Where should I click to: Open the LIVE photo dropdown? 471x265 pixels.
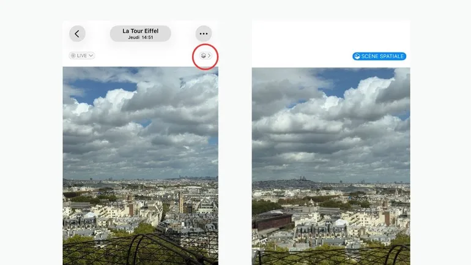82,56
